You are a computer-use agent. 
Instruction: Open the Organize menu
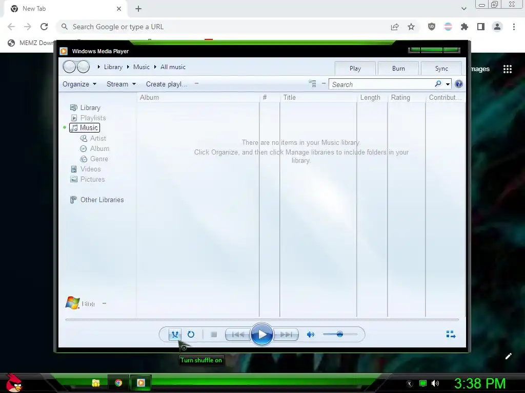click(x=79, y=84)
